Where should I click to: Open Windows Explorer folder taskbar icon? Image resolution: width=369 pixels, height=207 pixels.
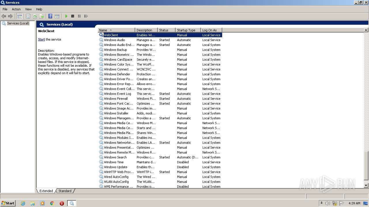tap(33, 203)
